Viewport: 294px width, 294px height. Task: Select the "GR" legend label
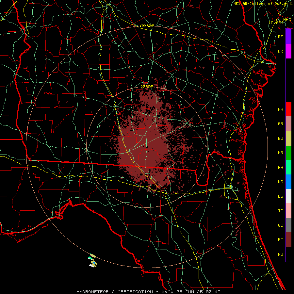(x=281, y=124)
